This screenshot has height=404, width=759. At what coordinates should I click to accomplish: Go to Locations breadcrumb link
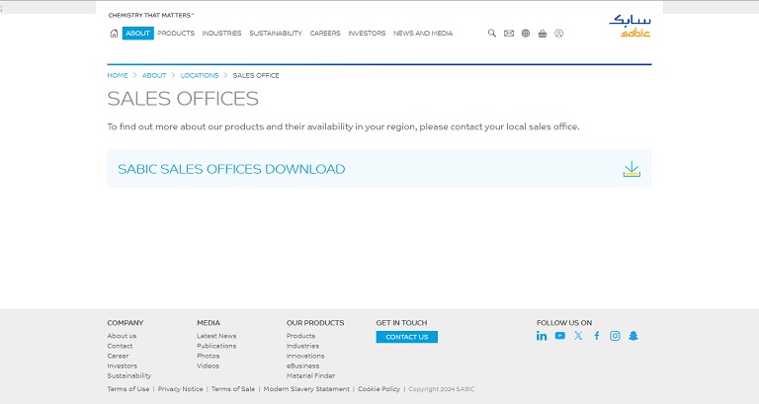point(200,75)
